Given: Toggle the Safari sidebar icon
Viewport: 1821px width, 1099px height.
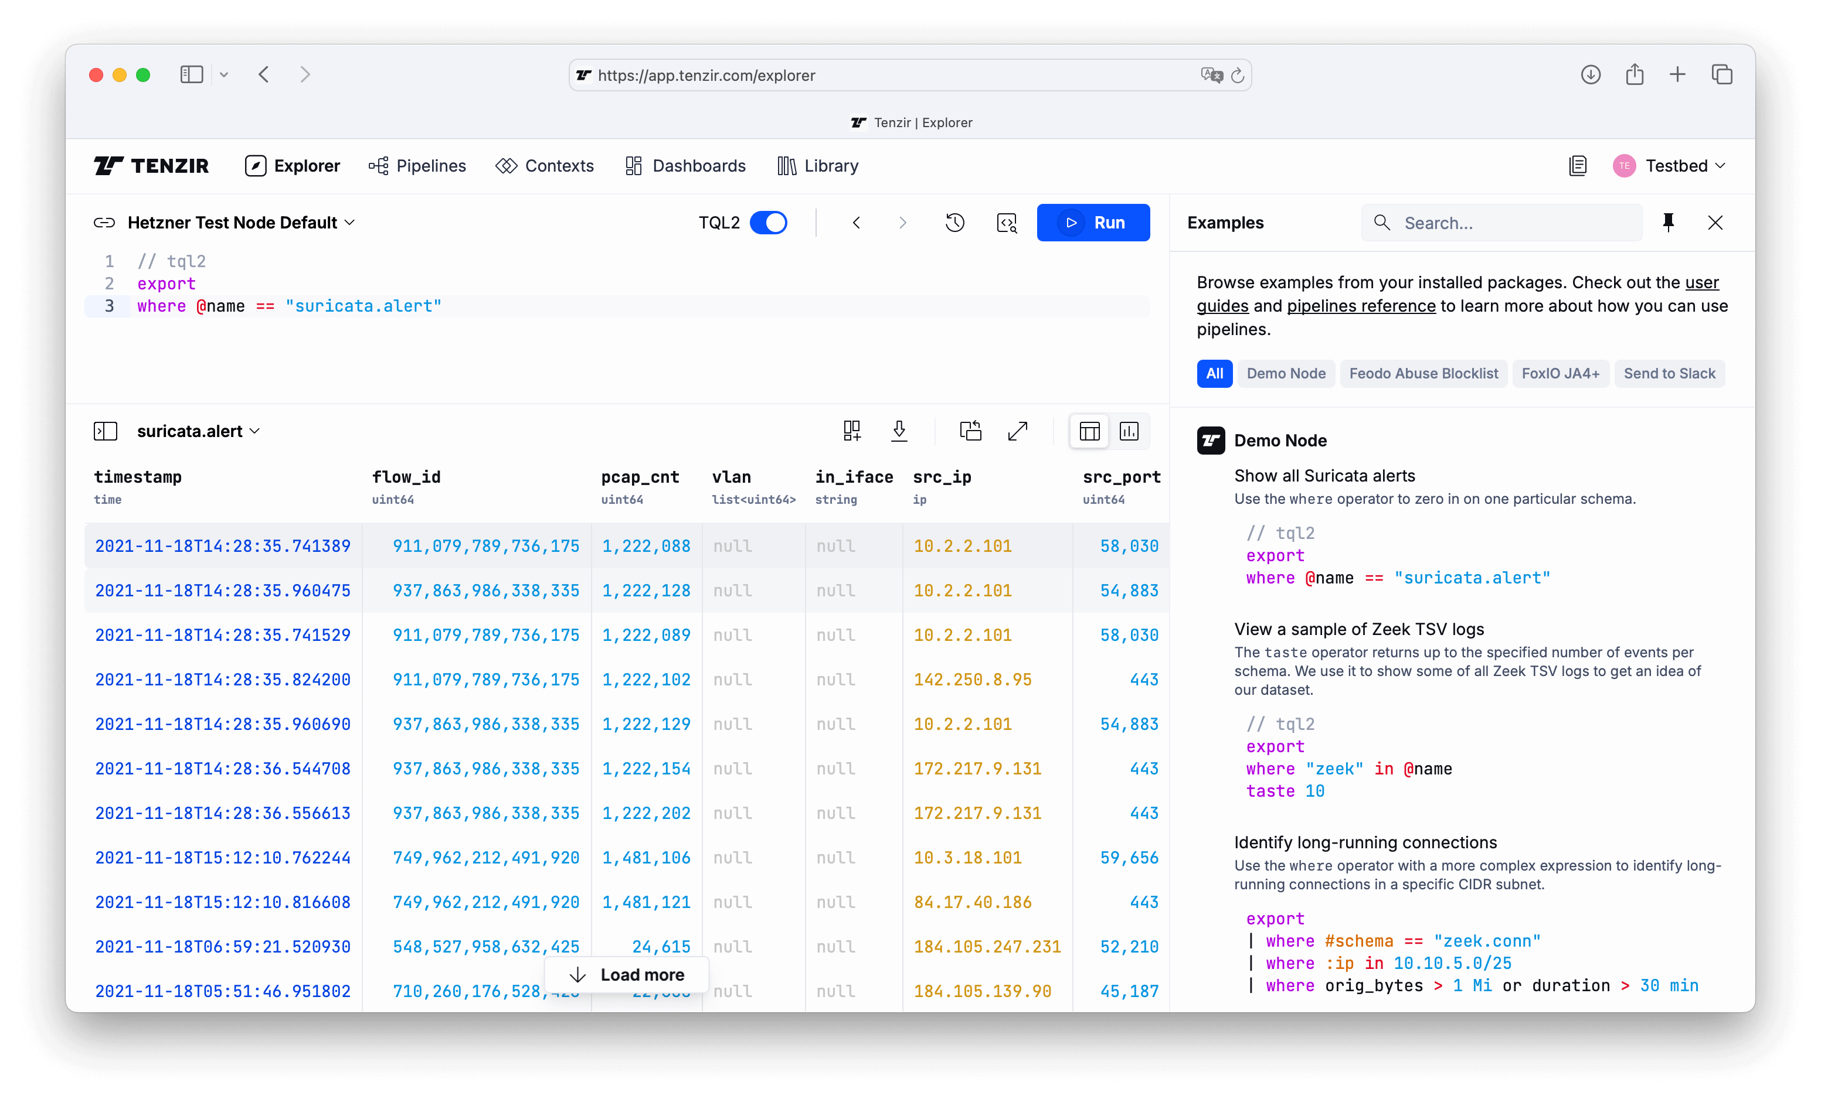Looking at the screenshot, I should pyautogui.click(x=191, y=74).
